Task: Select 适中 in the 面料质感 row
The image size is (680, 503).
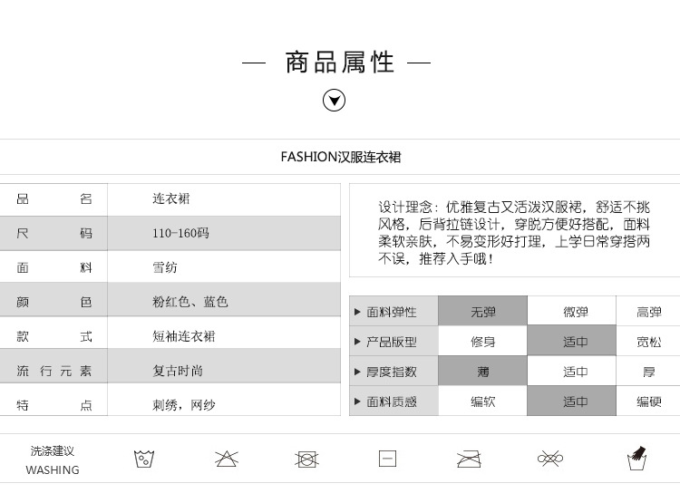Action: point(571,401)
